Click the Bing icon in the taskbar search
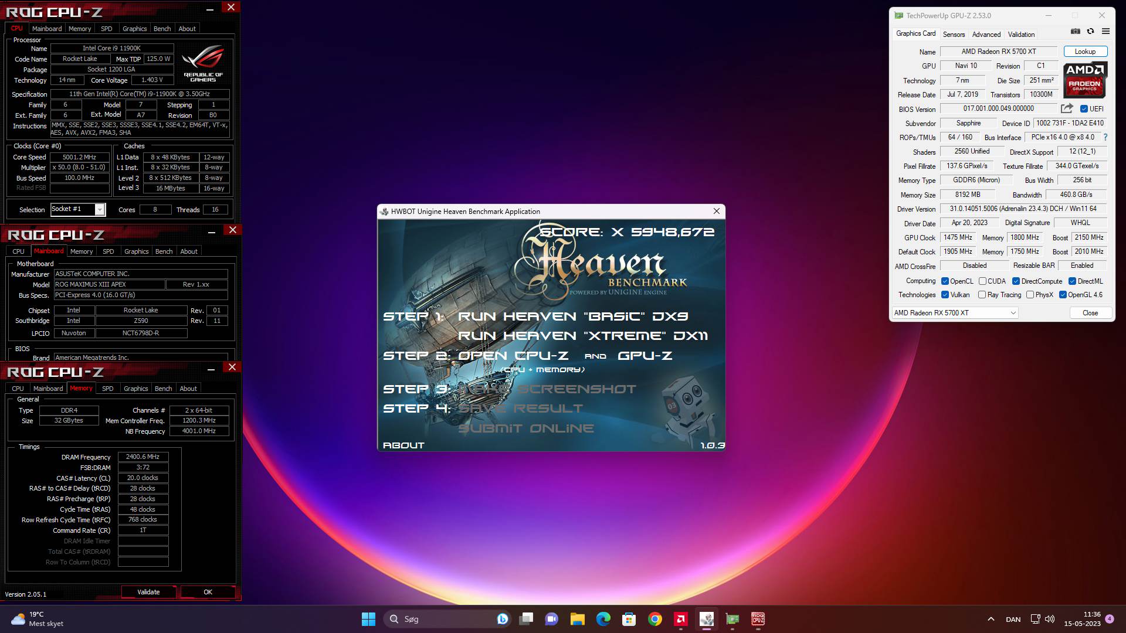 point(502,619)
